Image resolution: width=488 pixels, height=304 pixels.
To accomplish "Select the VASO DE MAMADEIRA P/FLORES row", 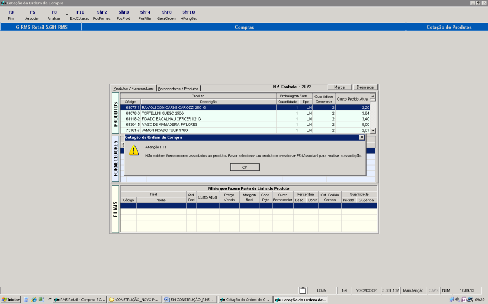I will (245, 125).
